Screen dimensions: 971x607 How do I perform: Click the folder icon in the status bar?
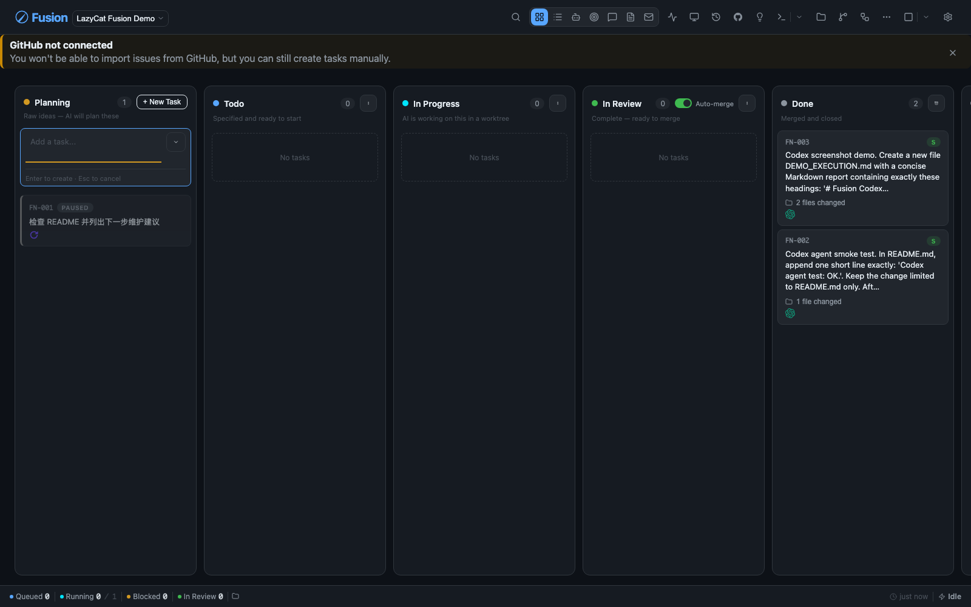pyautogui.click(x=235, y=596)
